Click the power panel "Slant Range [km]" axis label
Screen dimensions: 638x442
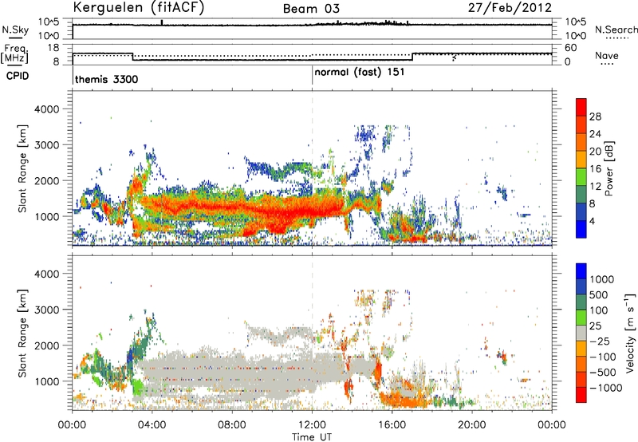(x=22, y=168)
